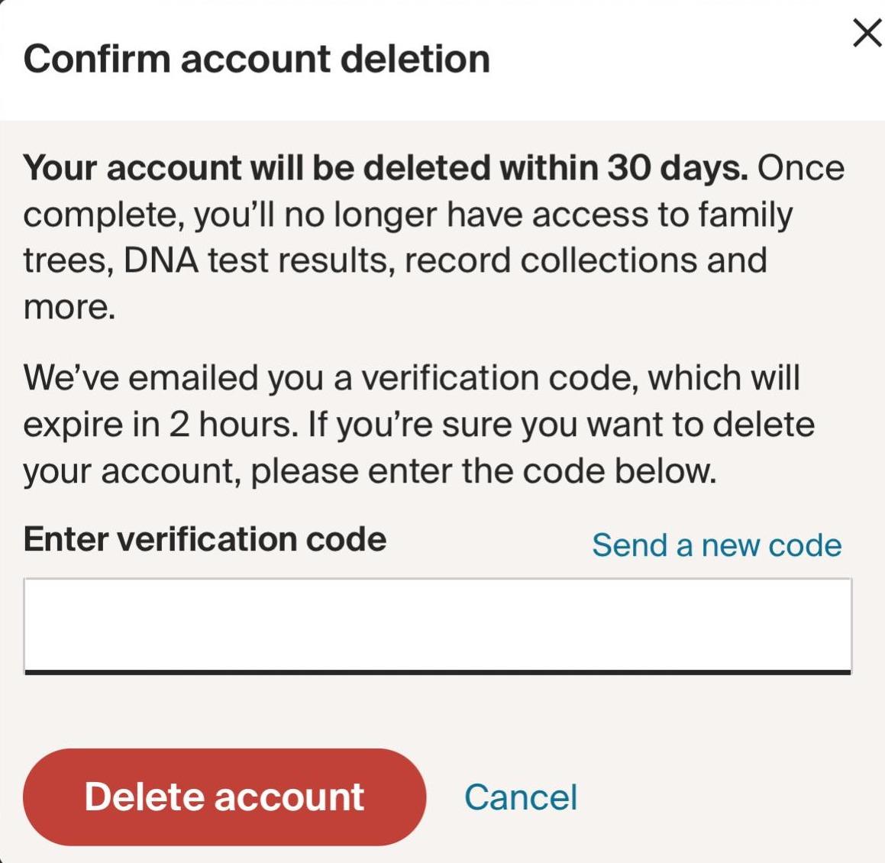Click the "DNA test results" text
This screenshot has width=885, height=863.
260,260
